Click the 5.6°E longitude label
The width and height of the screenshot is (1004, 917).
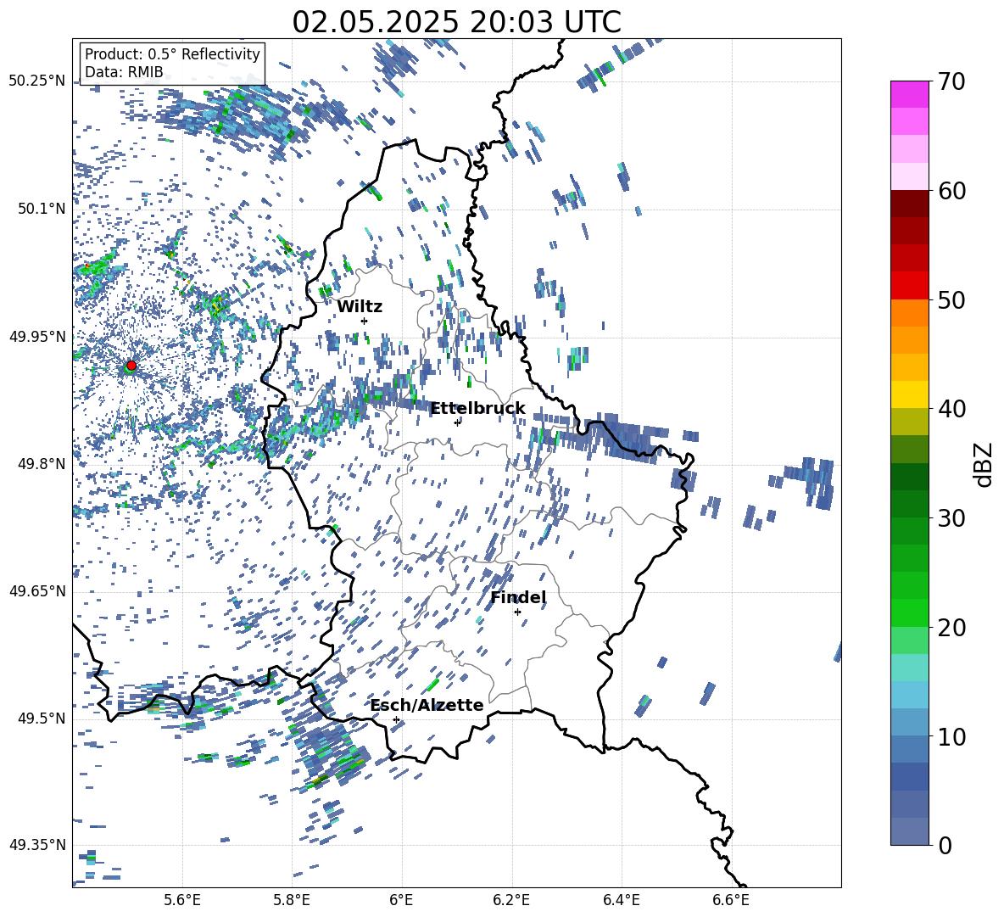[182, 900]
